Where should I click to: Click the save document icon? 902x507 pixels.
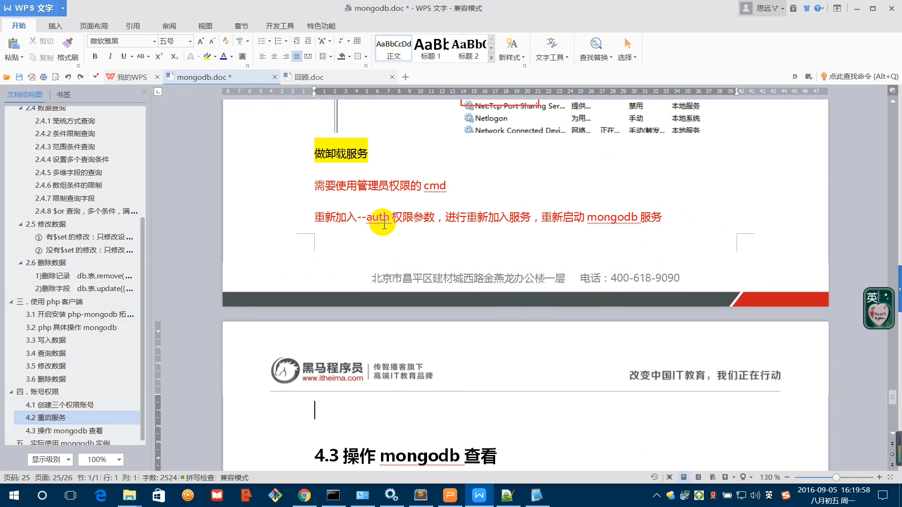(x=19, y=77)
